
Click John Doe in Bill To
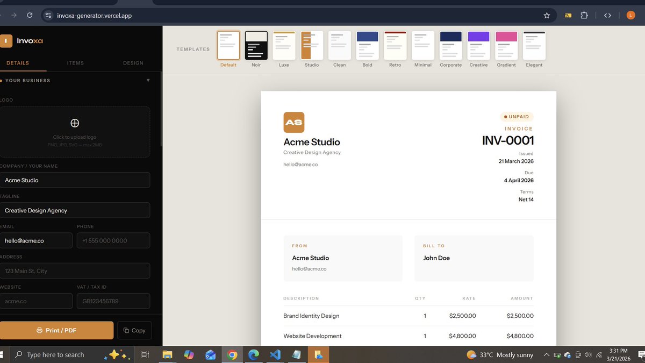(436, 258)
